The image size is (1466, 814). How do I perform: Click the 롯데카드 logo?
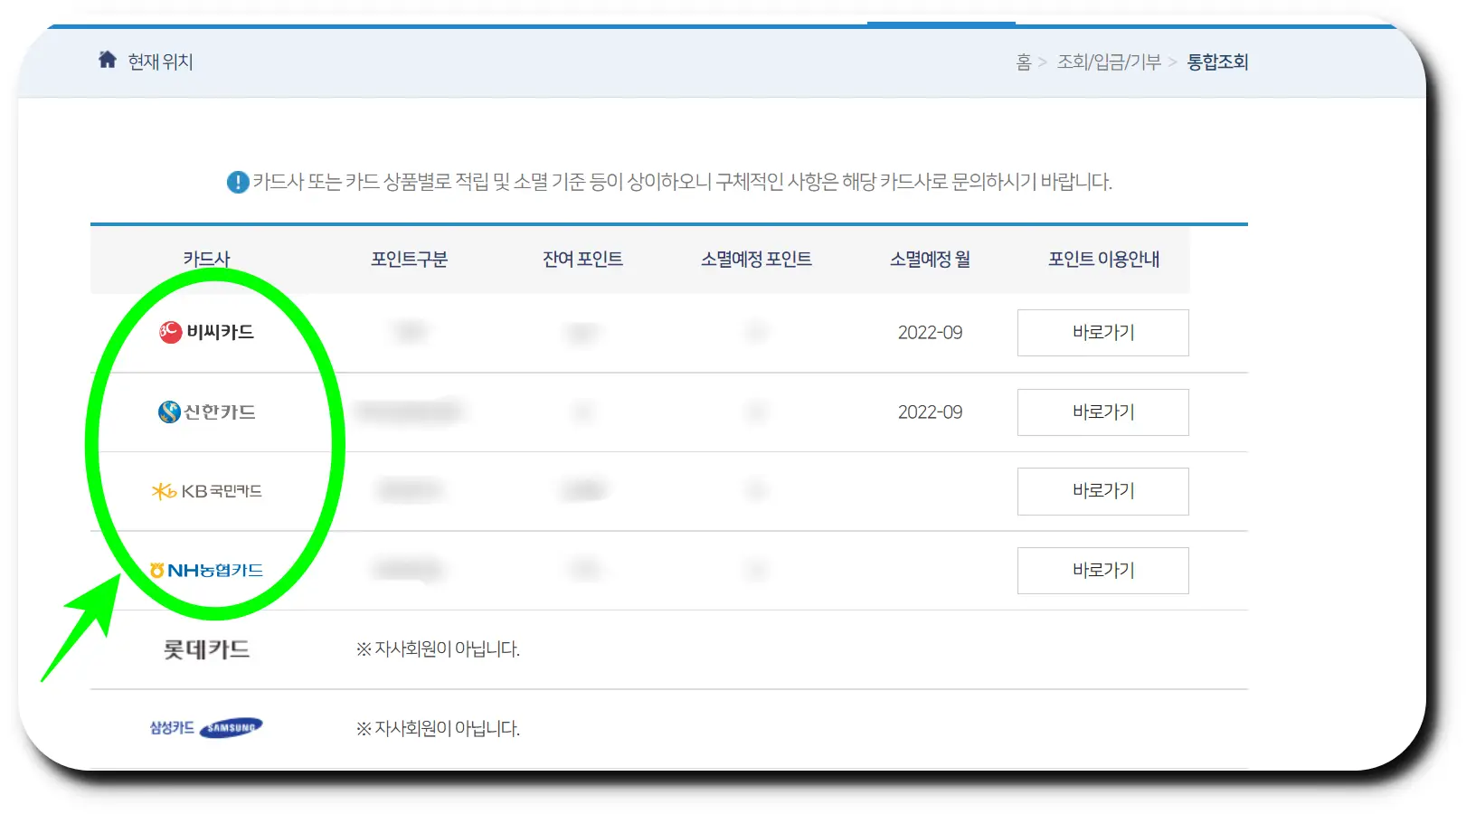pyautogui.click(x=207, y=649)
